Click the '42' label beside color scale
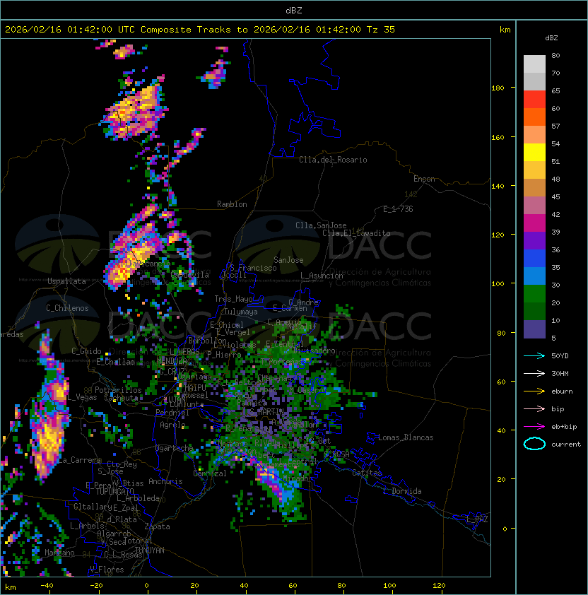The image size is (588, 595). click(555, 214)
